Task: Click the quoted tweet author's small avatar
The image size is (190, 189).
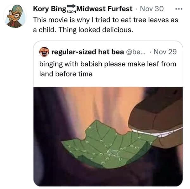Action: (x=44, y=52)
